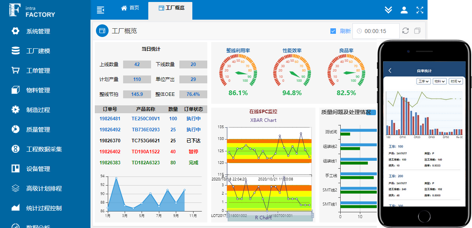
Task: Switch to the 首页 home tab
Action: (x=130, y=8)
